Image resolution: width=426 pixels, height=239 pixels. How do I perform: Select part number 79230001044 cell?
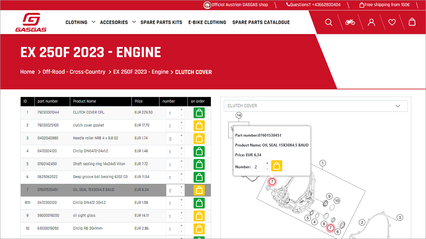click(x=48, y=112)
